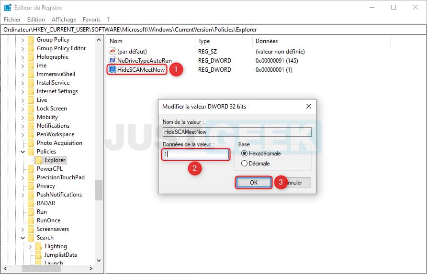
Task: Click the RunOnce folder icon
Action: tap(31, 220)
